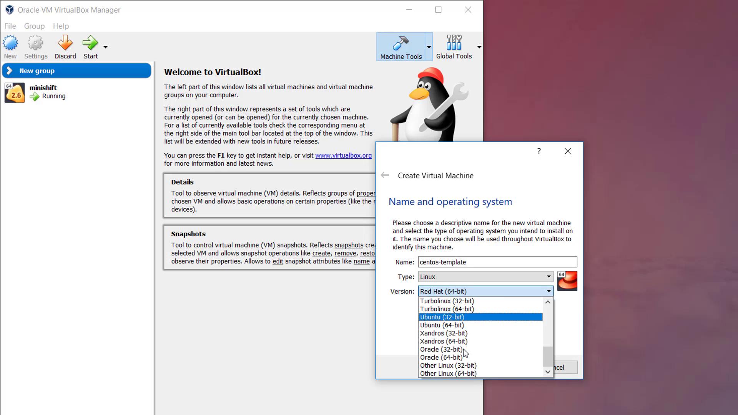Open the Machine Tools dropdown arrow

pos(429,47)
